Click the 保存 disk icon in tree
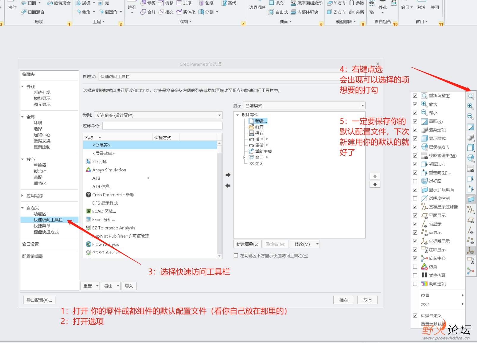 [x=251, y=133]
